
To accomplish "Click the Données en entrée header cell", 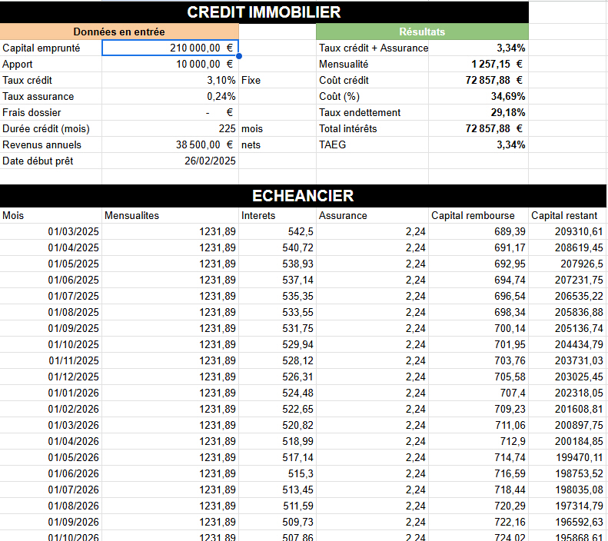I will pos(119,32).
